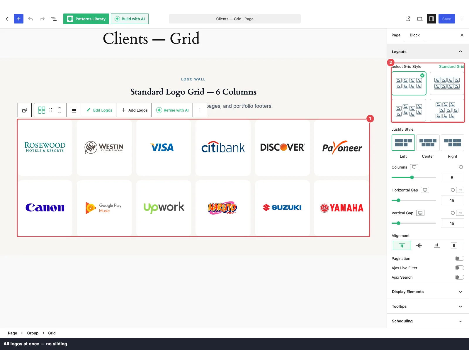This screenshot has height=350, width=469.
Task: Toggle the settings sidebar panel icon
Action: (x=431, y=19)
